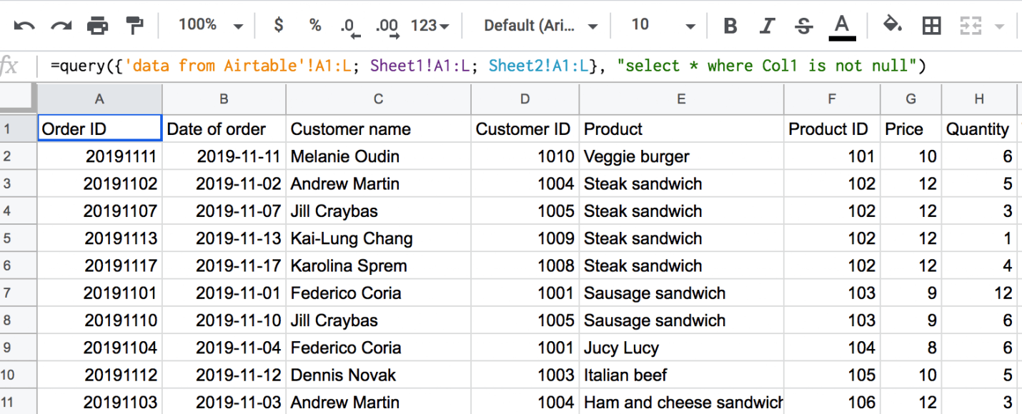Toggle italic text style
1022x414 pixels.
(767, 26)
